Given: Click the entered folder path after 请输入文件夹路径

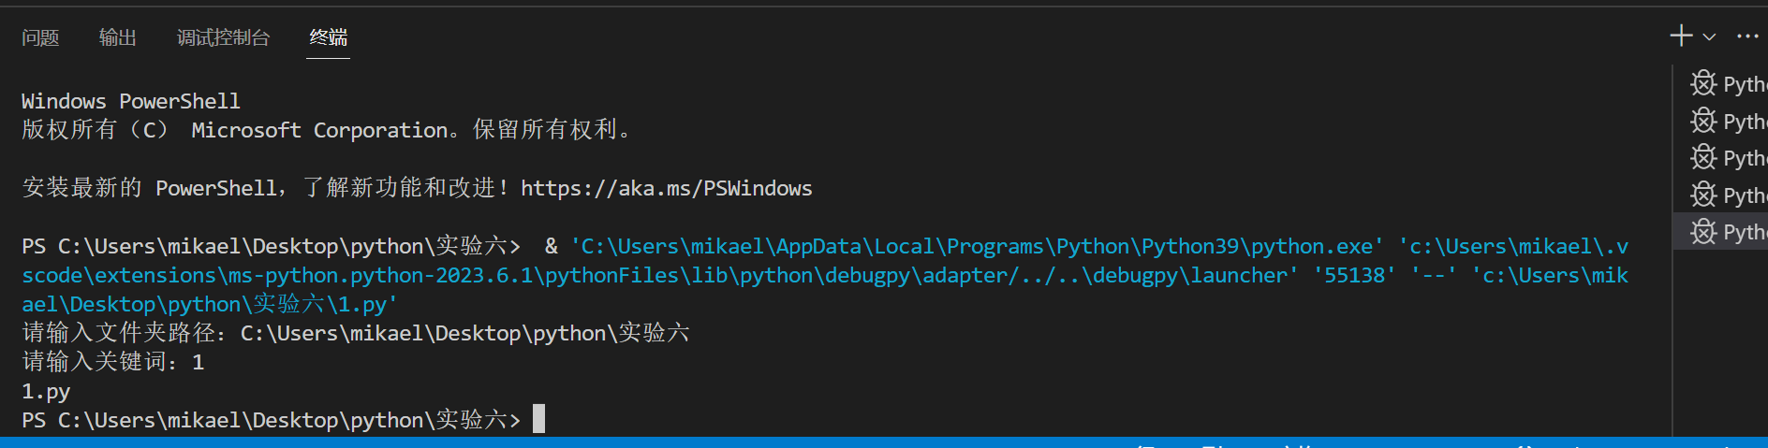Looking at the screenshot, I should coord(464,333).
